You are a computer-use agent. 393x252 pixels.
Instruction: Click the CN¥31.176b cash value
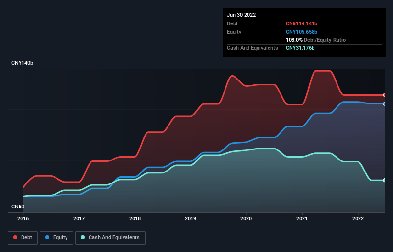pos(300,48)
